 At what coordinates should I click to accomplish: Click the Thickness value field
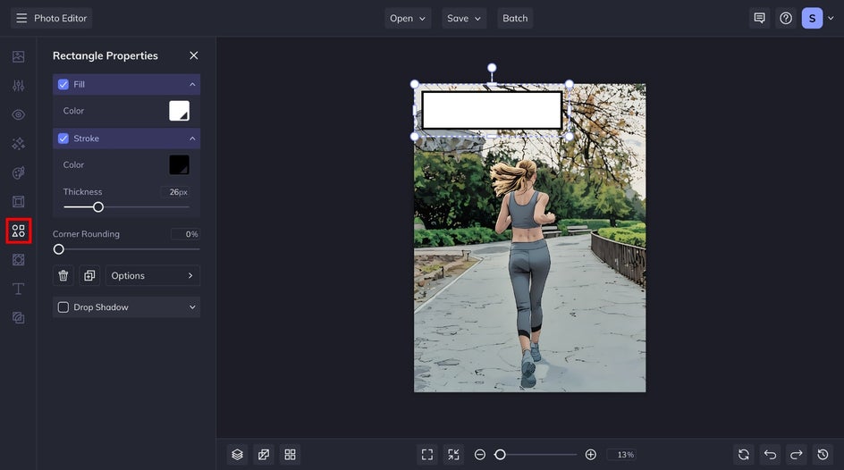tap(175, 192)
